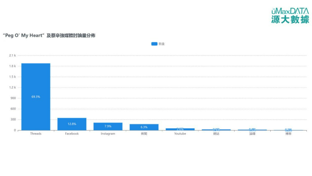Click the tiny 博客 bar
312x176 pixels.
click(288, 130)
